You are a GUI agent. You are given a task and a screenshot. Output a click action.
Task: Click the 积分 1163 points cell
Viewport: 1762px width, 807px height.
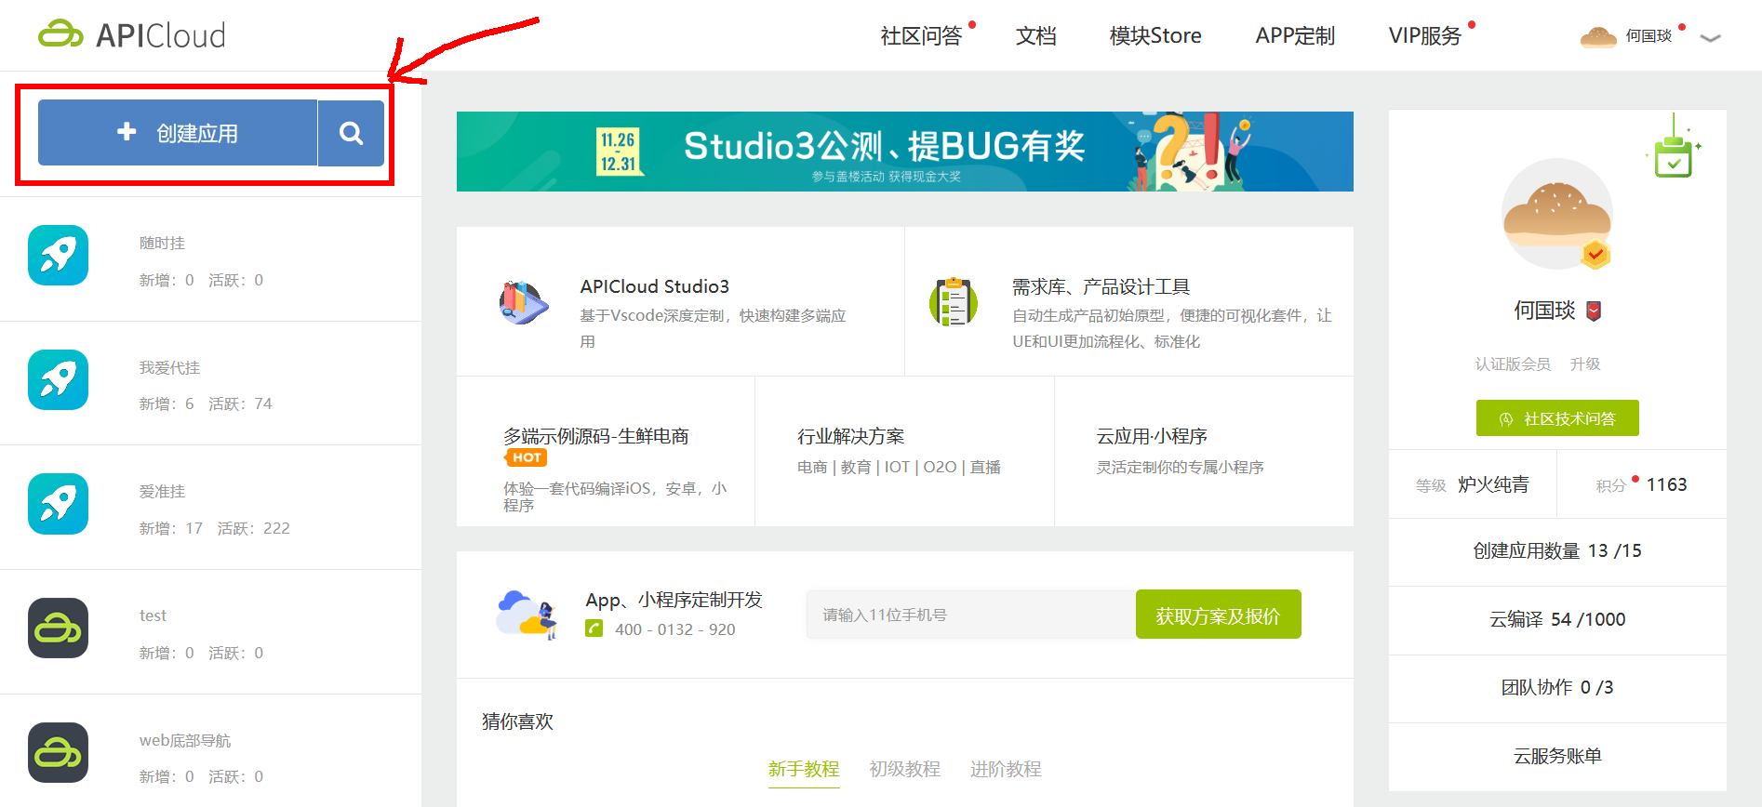click(x=1642, y=484)
